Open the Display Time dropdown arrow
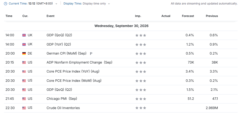241x117 pixels. pyautogui.click(x=109, y=4)
